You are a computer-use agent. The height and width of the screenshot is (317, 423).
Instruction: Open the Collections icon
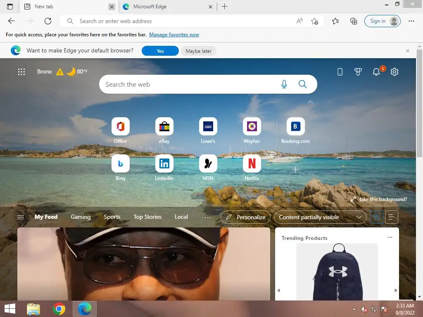[x=354, y=21]
